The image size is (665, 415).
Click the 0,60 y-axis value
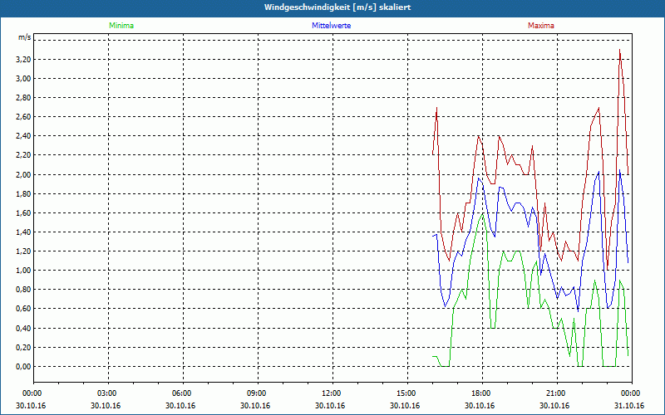coord(23,309)
